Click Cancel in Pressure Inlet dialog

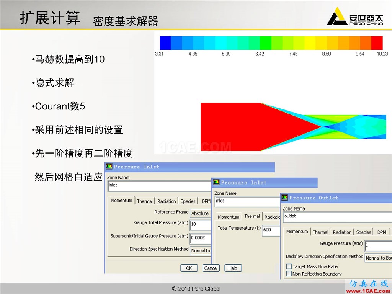(x=211, y=268)
